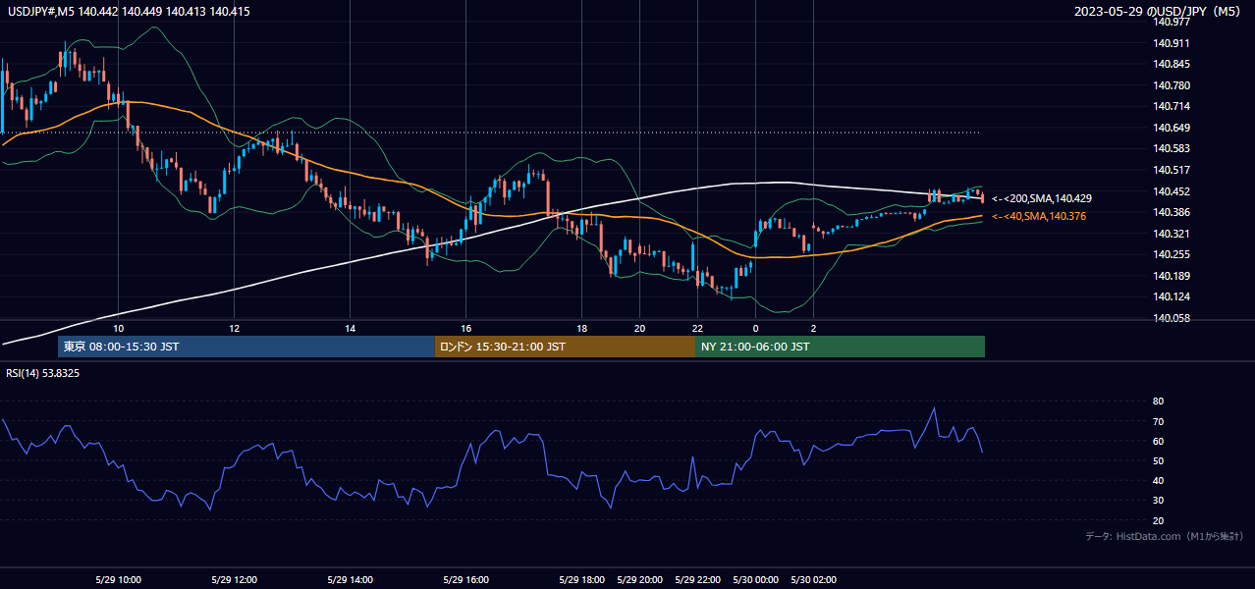This screenshot has width=1255, height=589.
Task: Click the RSI 70 level label
Action: coord(1158,421)
